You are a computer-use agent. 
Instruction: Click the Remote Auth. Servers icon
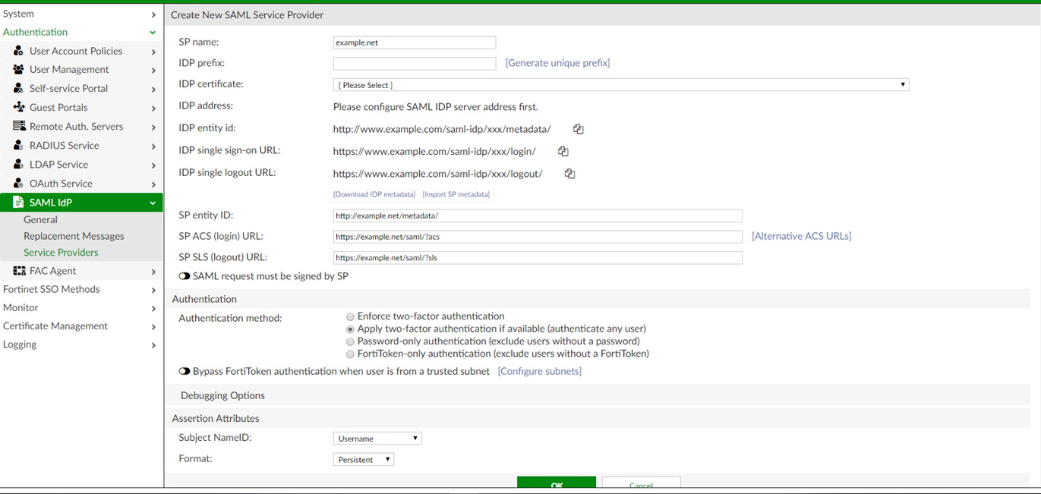[18, 127]
